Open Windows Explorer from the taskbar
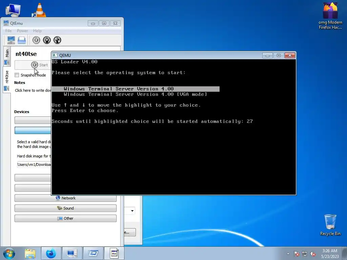347x260 pixels. coord(30,253)
